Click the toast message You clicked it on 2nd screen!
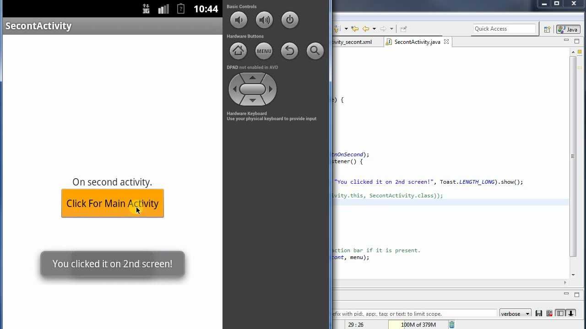The image size is (586, 329). point(112,264)
